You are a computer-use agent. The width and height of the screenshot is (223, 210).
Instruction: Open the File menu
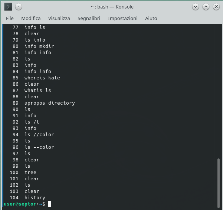(x=10, y=18)
